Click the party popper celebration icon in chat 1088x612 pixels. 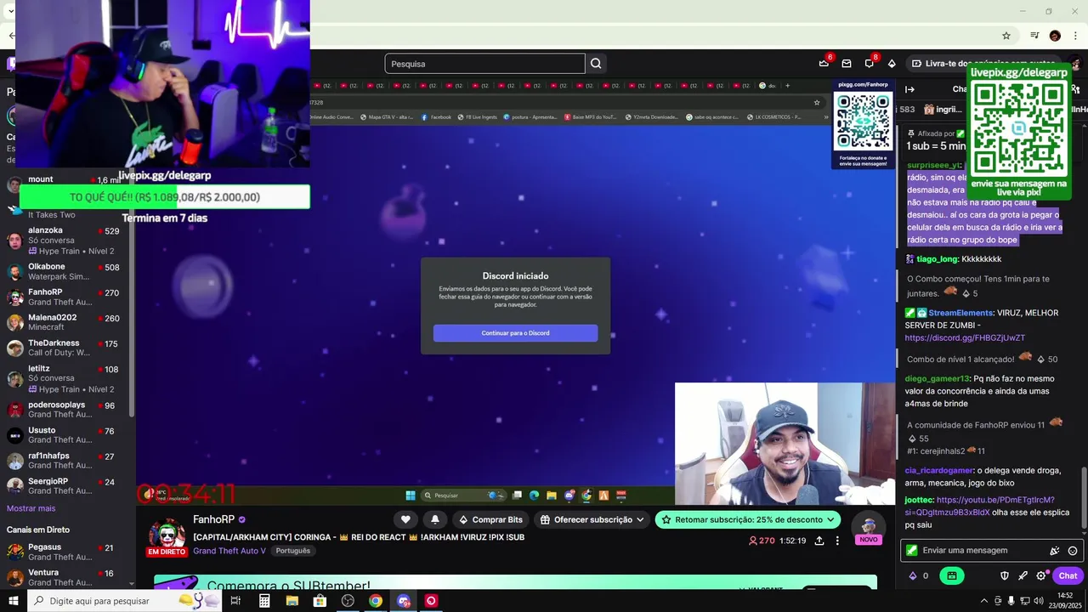pyautogui.click(x=1055, y=551)
